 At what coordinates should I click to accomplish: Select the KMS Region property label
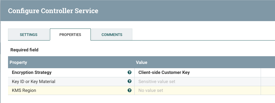click(24, 90)
